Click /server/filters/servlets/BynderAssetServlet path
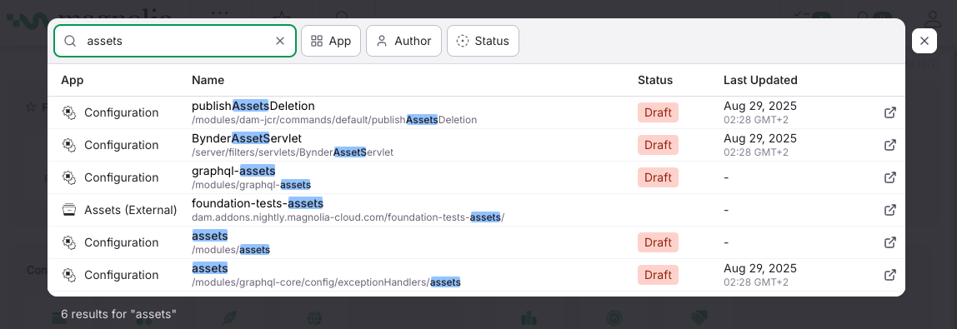This screenshot has height=329, width=957. tap(293, 152)
